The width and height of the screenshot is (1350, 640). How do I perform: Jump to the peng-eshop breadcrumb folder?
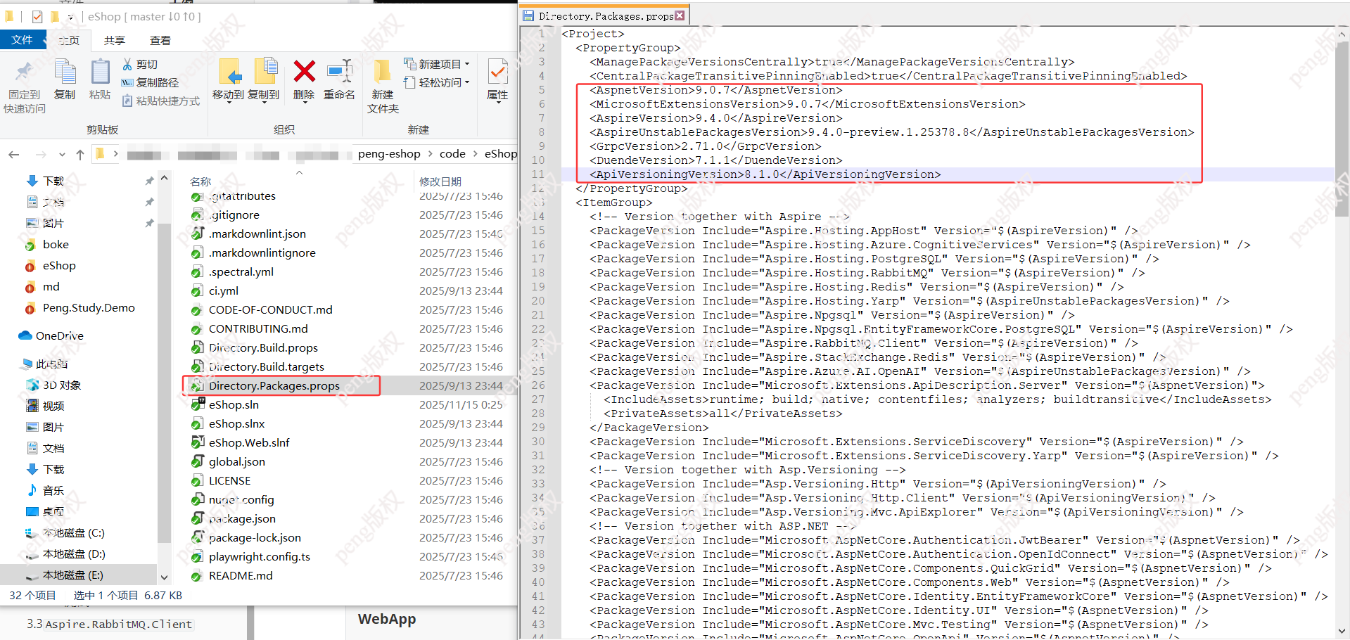[x=389, y=154]
